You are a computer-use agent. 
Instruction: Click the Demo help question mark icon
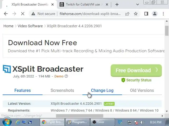66,76
